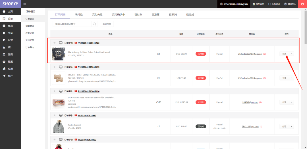
Task: Click 缓存清理 cache clear
Action: [x=258, y=4]
